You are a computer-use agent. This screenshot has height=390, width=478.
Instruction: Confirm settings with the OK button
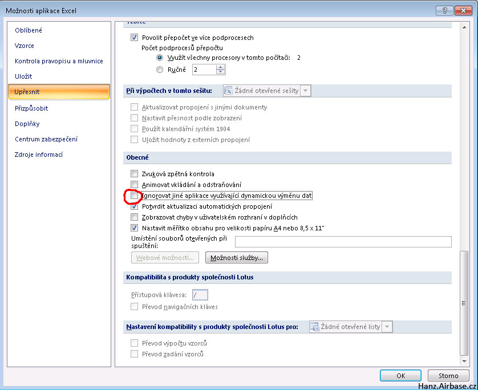400,375
